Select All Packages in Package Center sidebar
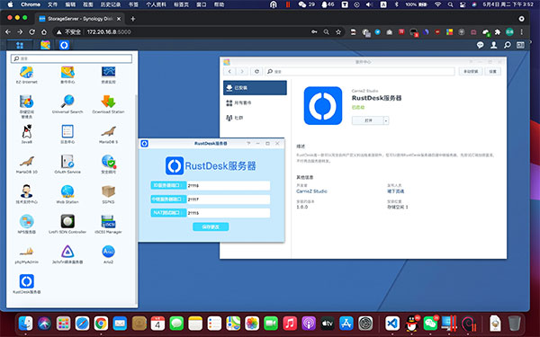This screenshot has width=540, height=337. 255,102
